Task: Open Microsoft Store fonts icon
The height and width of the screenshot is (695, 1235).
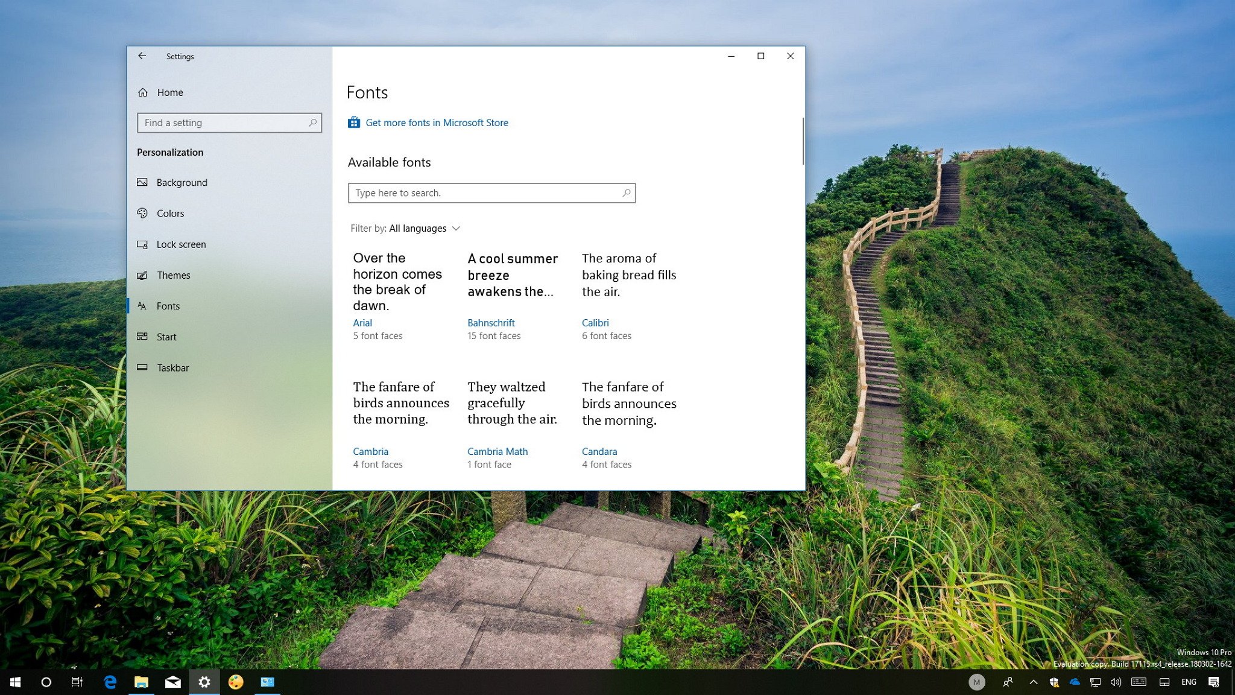Action: point(355,122)
